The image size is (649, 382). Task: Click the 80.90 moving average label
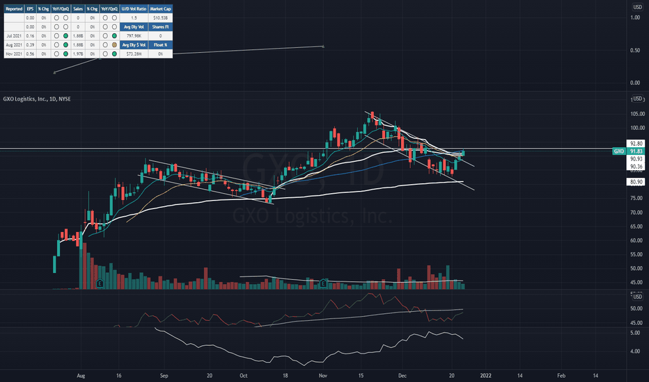coord(635,182)
